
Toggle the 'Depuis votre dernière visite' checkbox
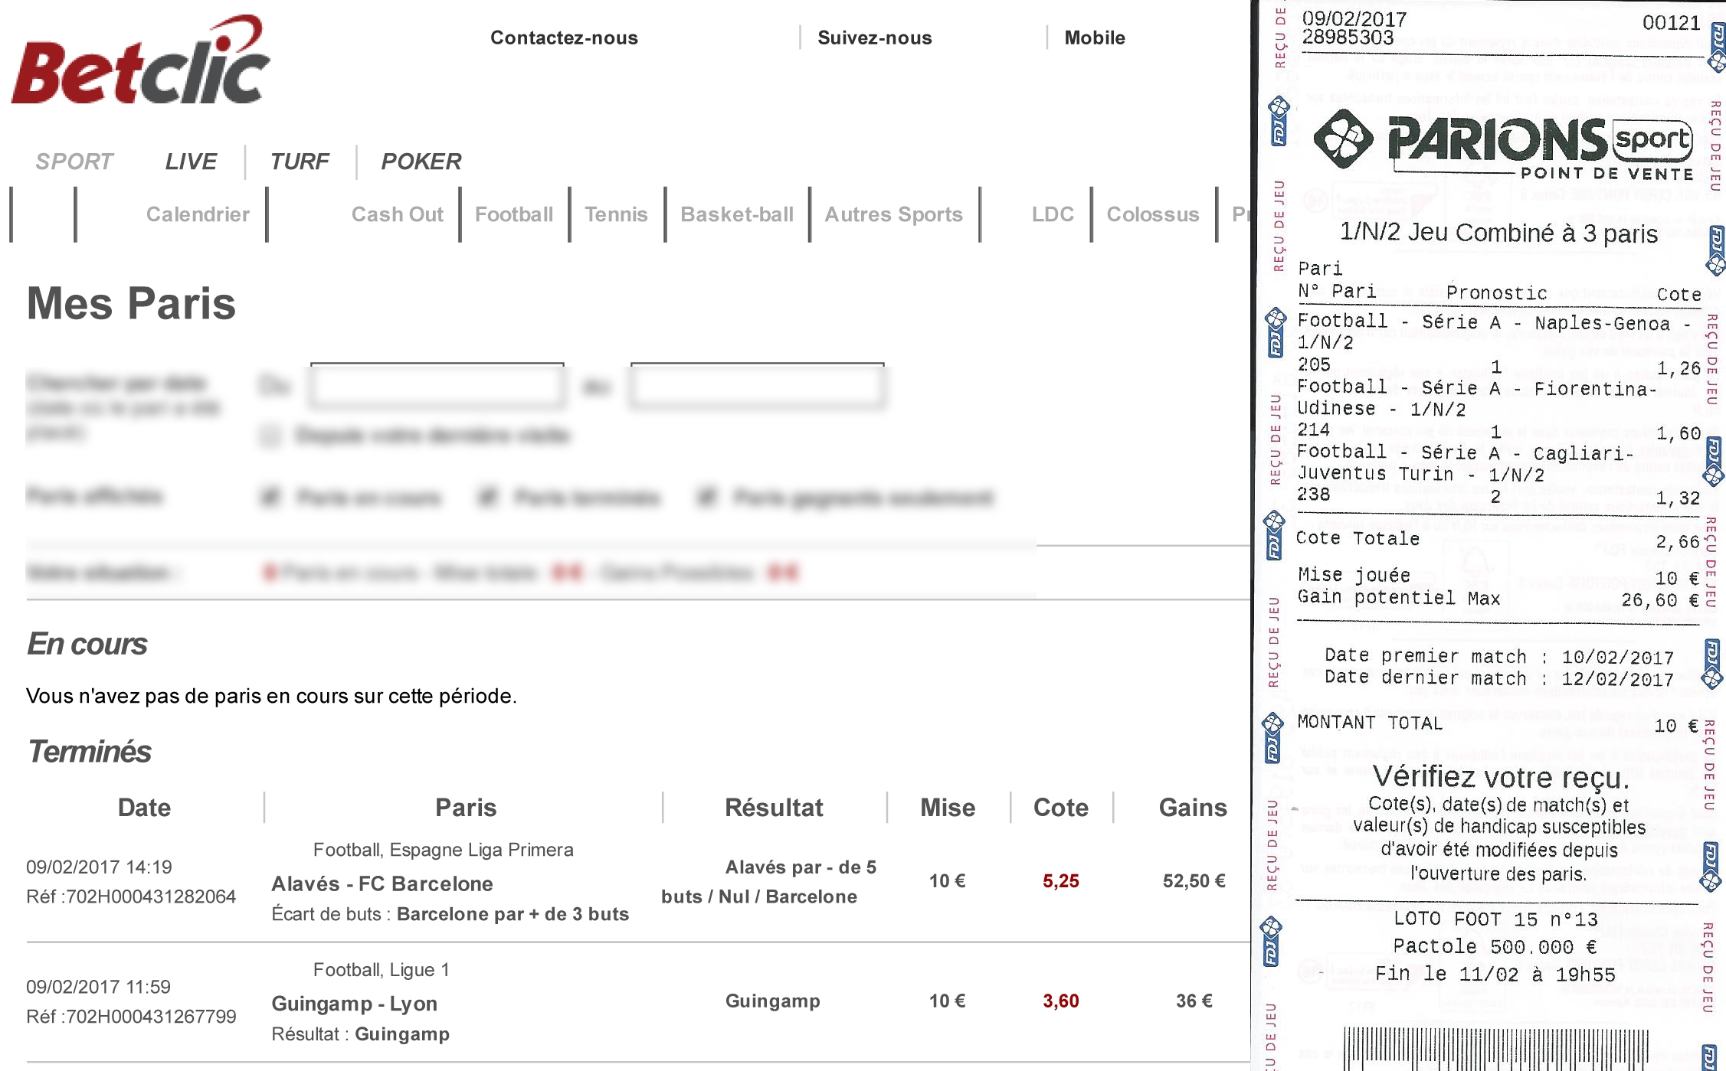pos(269,436)
